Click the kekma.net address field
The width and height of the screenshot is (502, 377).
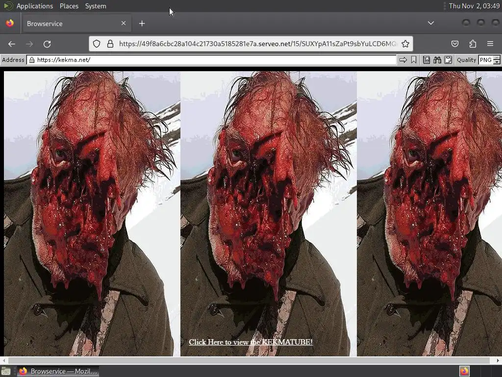pyautogui.click(x=212, y=60)
